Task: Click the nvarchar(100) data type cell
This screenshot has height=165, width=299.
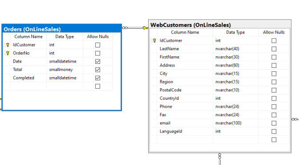Action: 235,123
